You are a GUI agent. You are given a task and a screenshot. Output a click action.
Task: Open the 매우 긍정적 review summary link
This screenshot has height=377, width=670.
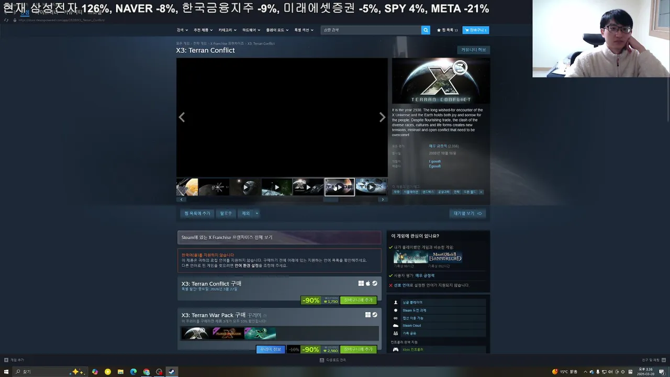point(438,146)
